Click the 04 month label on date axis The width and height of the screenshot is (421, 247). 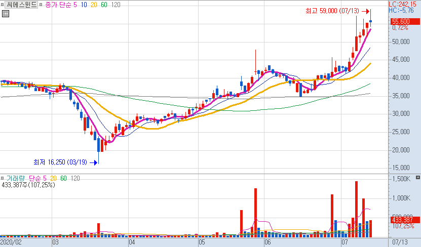click(x=132, y=242)
